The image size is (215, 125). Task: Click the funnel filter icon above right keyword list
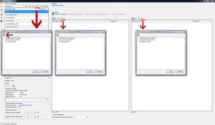tap(138, 18)
